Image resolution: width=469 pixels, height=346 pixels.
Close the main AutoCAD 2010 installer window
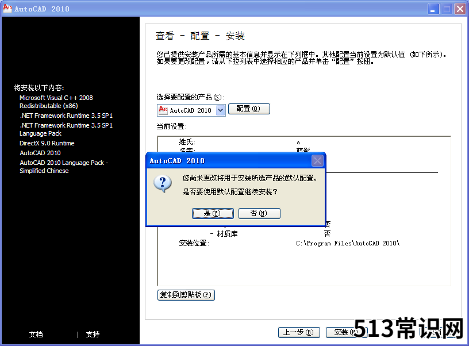460,9
